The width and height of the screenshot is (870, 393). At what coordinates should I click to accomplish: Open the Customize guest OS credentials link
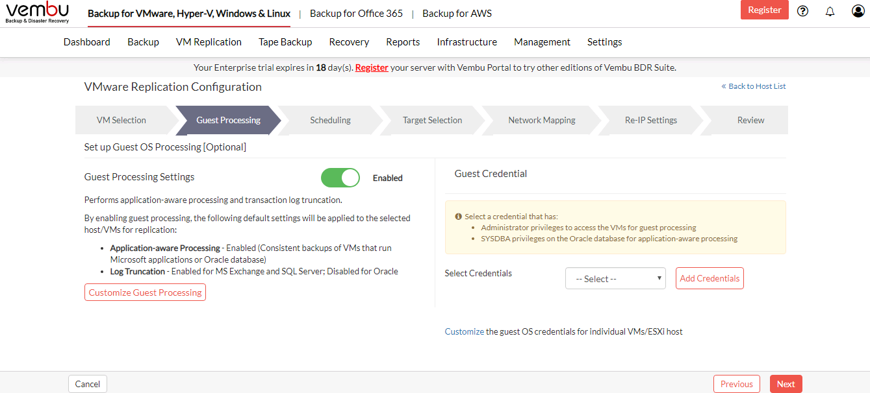(x=465, y=331)
